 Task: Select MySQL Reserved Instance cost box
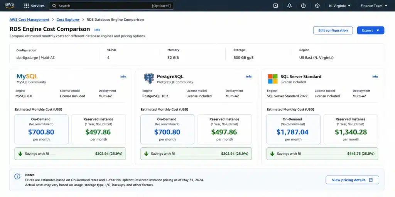point(98,129)
